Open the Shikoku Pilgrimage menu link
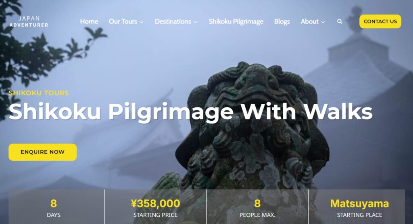 pyautogui.click(x=236, y=22)
